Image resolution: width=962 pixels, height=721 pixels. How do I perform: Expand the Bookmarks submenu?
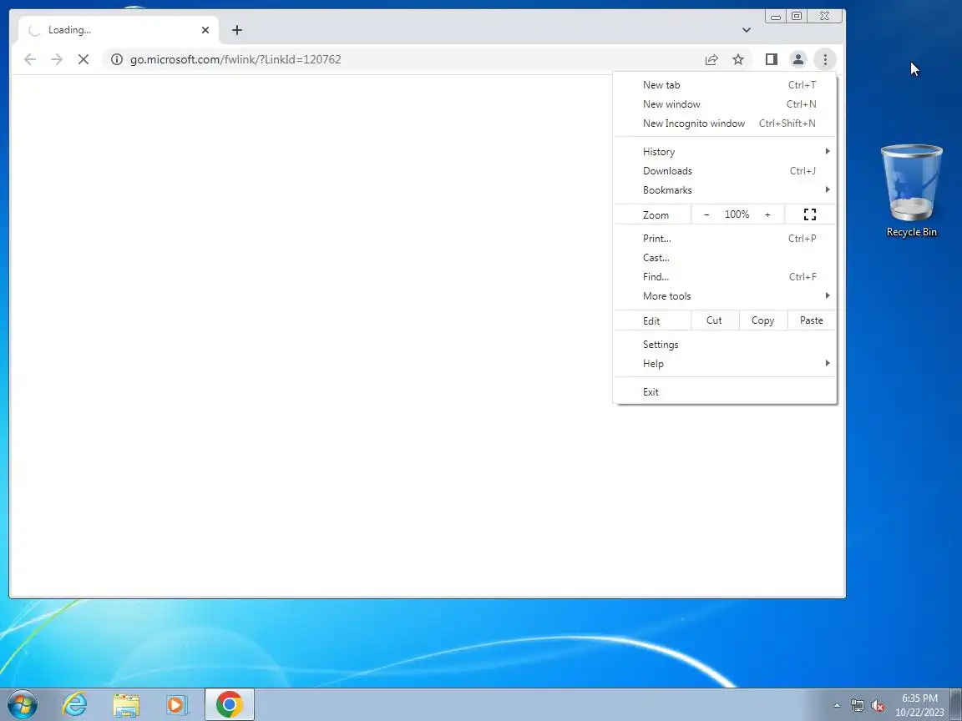[x=725, y=190]
